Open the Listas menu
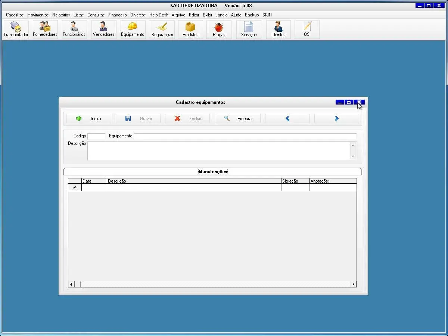Screen dimensions: 448x336 (x=79, y=15)
